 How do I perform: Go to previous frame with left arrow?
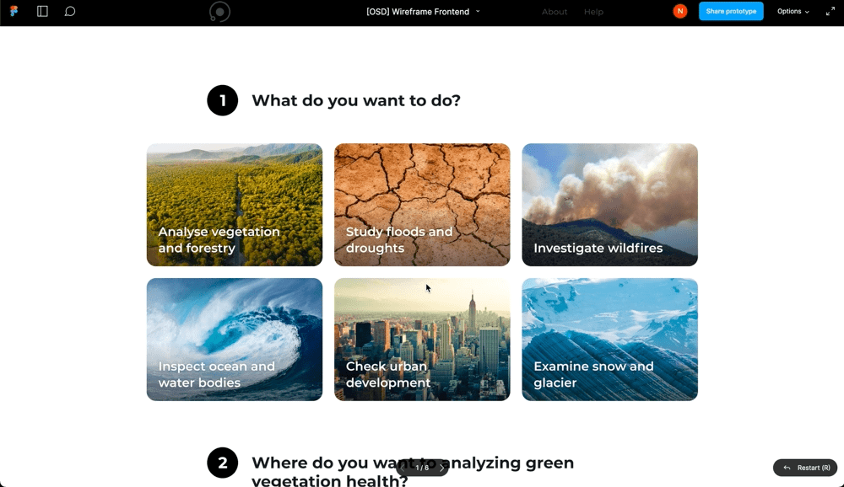click(403, 468)
